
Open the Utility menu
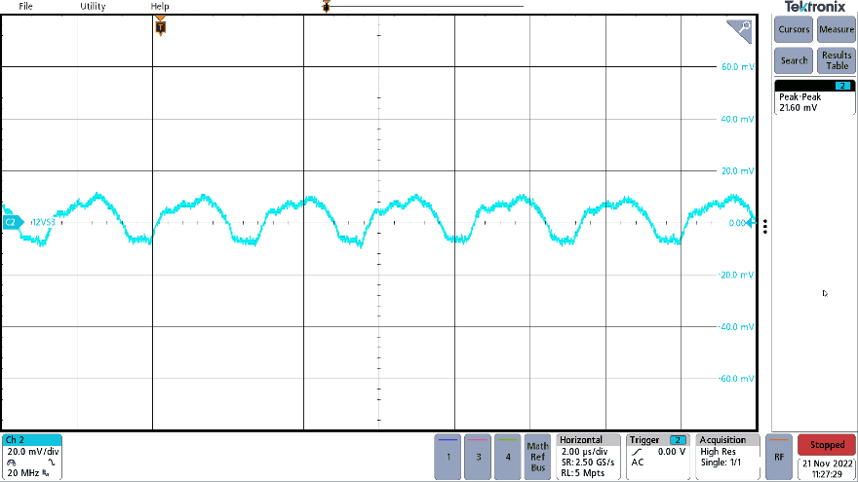93,6
